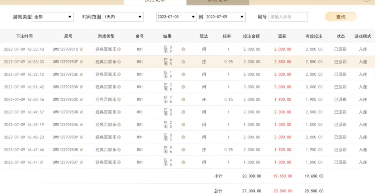
Task: Open the start date 2023-07-09 picker
Action: [176, 17]
